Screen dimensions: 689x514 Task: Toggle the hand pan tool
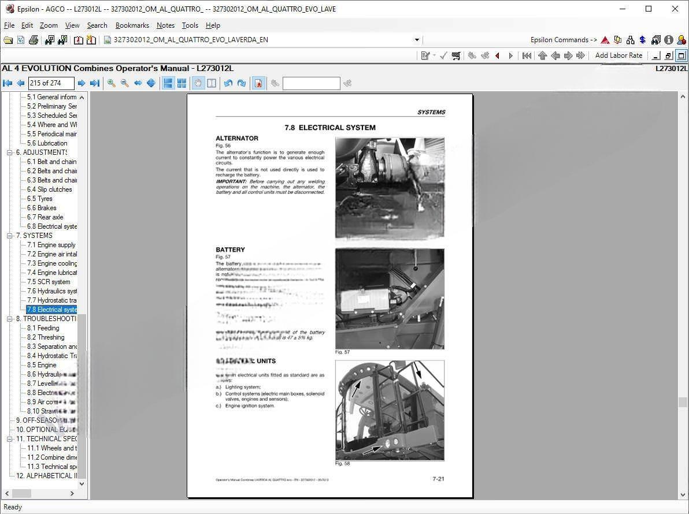198,83
